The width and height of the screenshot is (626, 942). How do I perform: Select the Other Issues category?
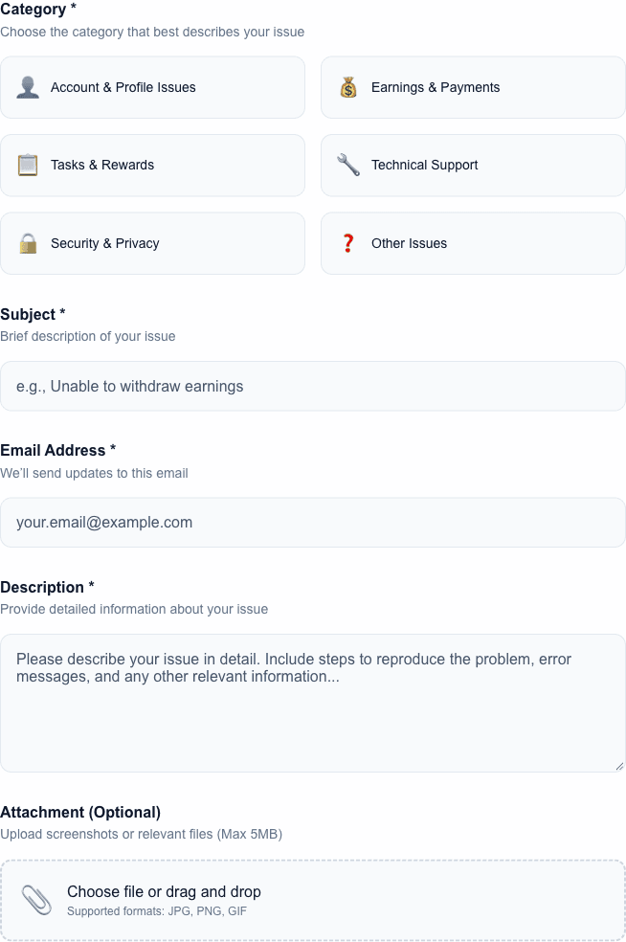coord(474,243)
